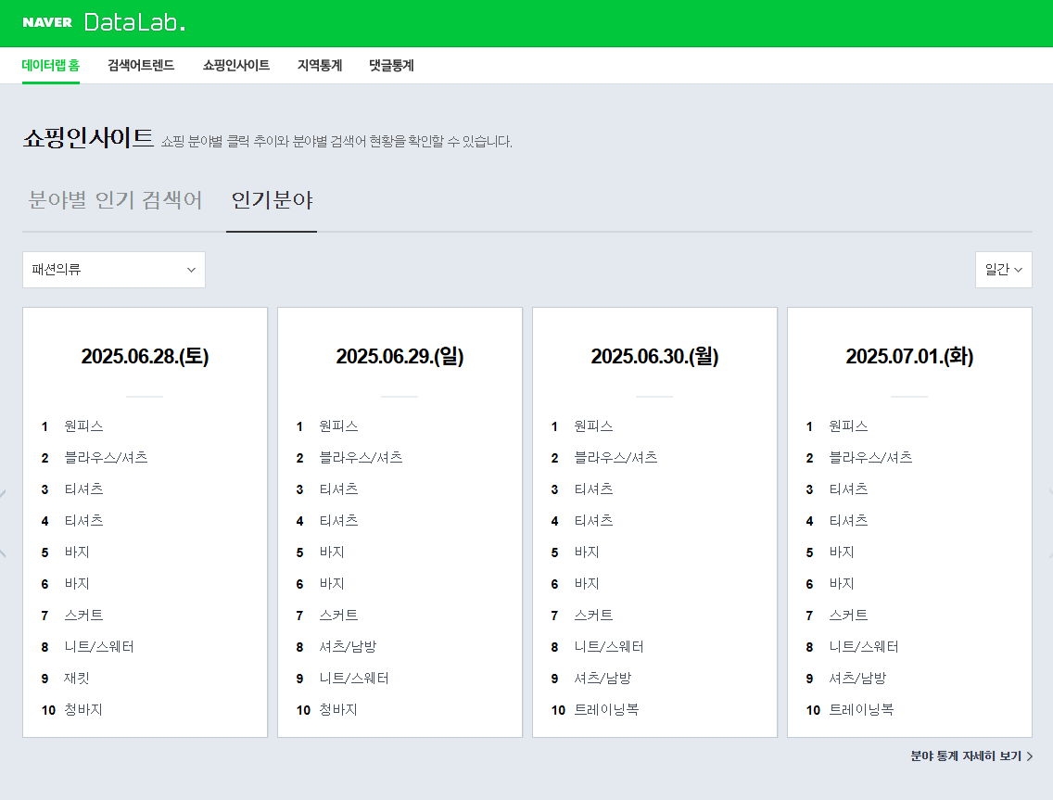Click 셔츠/남방 ranked 9 on 2025.07.01
1053x800 pixels.
(x=857, y=679)
